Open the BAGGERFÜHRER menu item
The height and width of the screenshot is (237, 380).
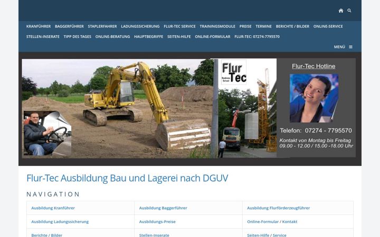tap(69, 26)
